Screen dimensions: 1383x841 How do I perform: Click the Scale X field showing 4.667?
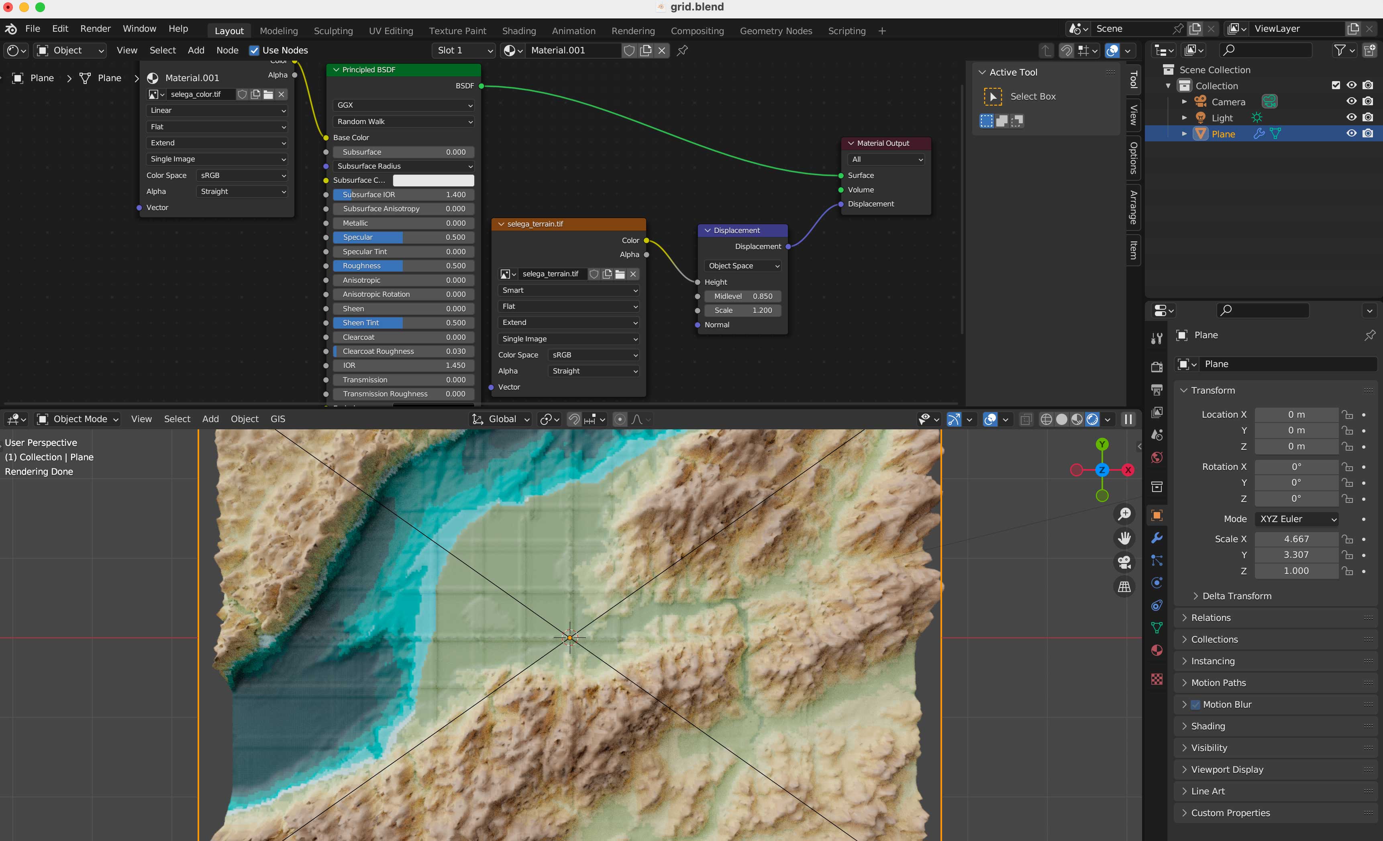1296,539
